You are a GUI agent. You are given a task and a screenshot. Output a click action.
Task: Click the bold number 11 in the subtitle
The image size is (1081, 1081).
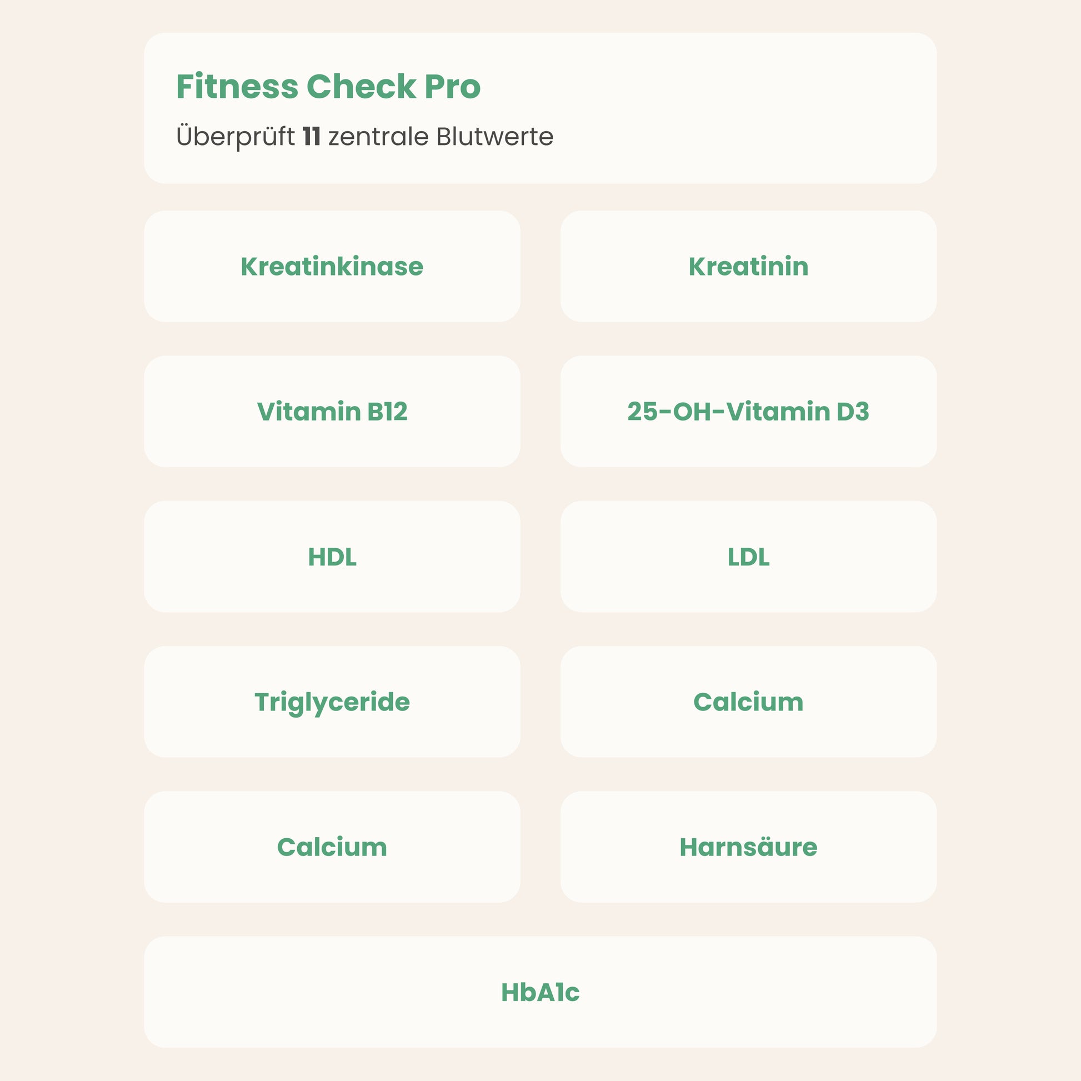click(311, 137)
